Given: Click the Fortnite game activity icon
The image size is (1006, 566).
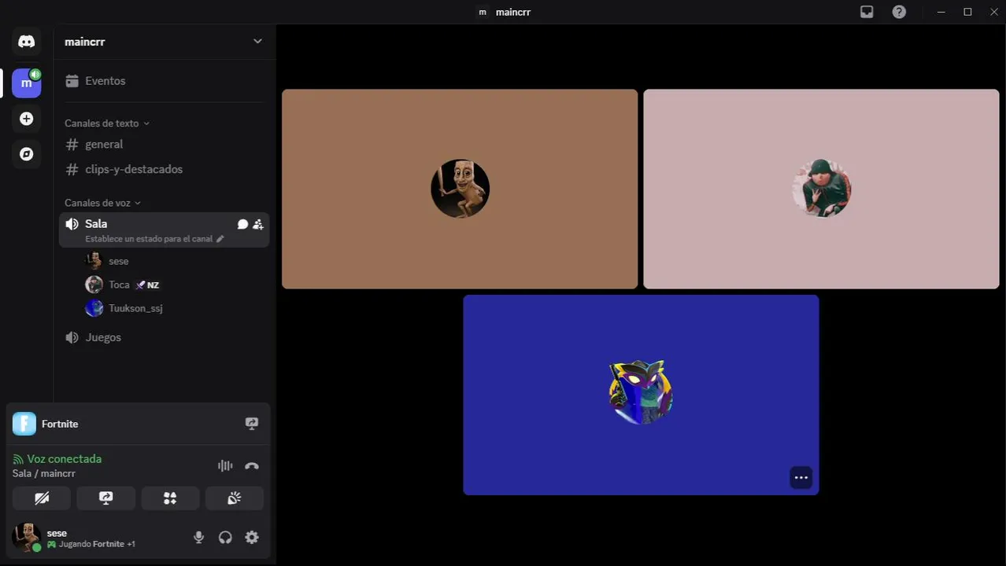Looking at the screenshot, I should [x=24, y=424].
